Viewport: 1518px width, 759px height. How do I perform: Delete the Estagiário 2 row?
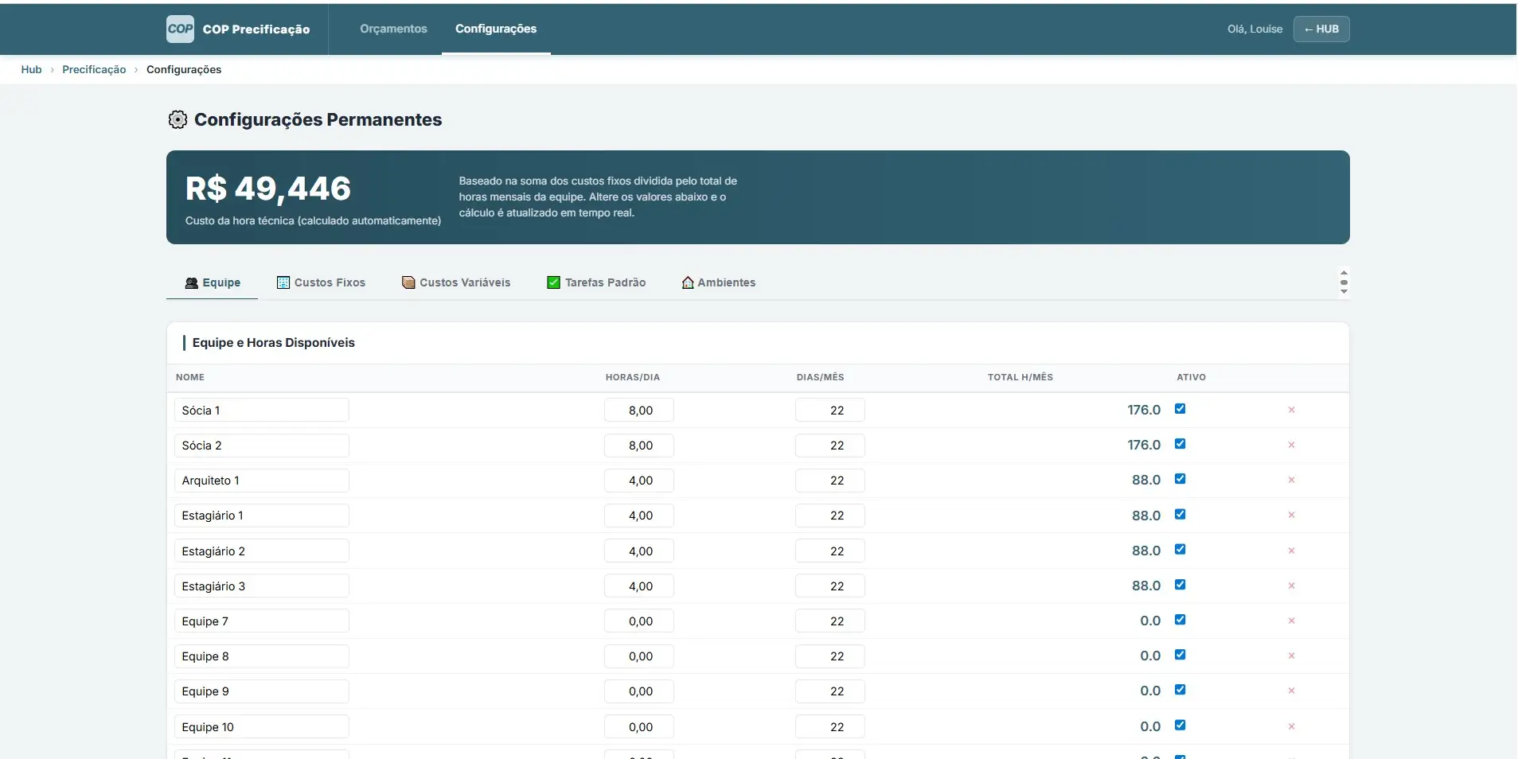coord(1291,551)
